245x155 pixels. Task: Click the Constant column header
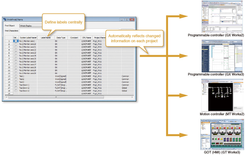[x=74, y=38]
